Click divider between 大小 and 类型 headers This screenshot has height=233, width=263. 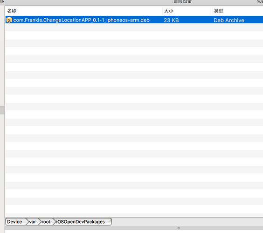tap(212, 11)
